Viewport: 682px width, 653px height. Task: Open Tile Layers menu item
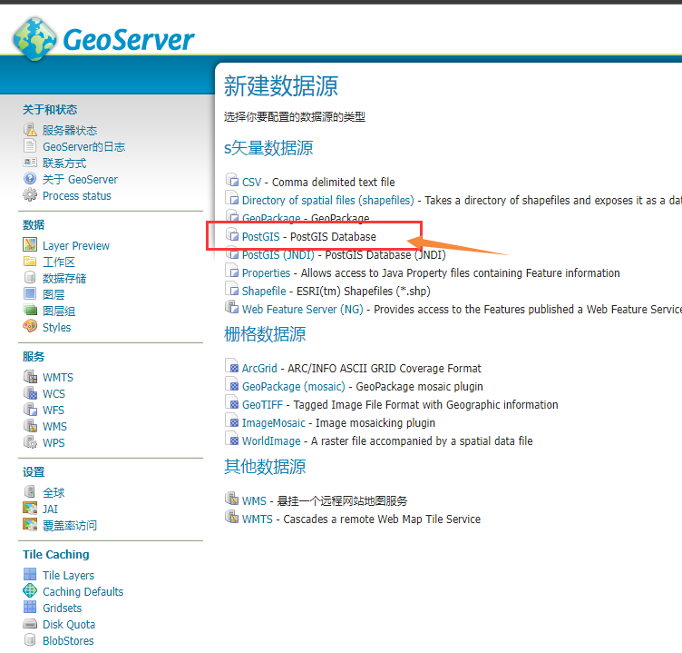(x=68, y=576)
